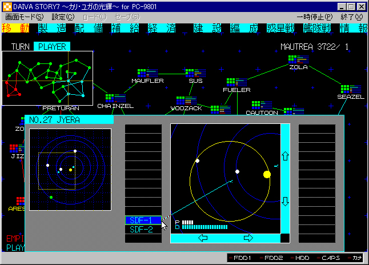Select the yellow sun in orbit view
This screenshot has width=369, height=265.
[x=267, y=174]
